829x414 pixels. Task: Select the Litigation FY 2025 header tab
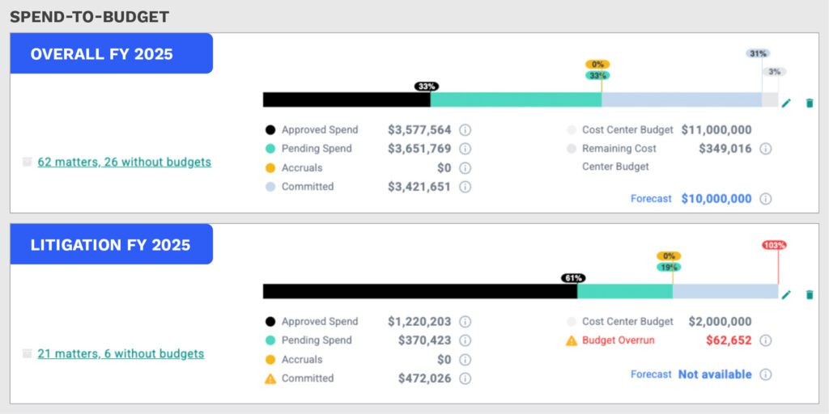point(111,245)
